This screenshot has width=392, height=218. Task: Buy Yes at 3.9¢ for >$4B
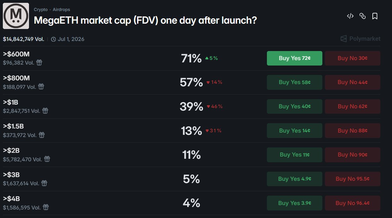coord(294,203)
